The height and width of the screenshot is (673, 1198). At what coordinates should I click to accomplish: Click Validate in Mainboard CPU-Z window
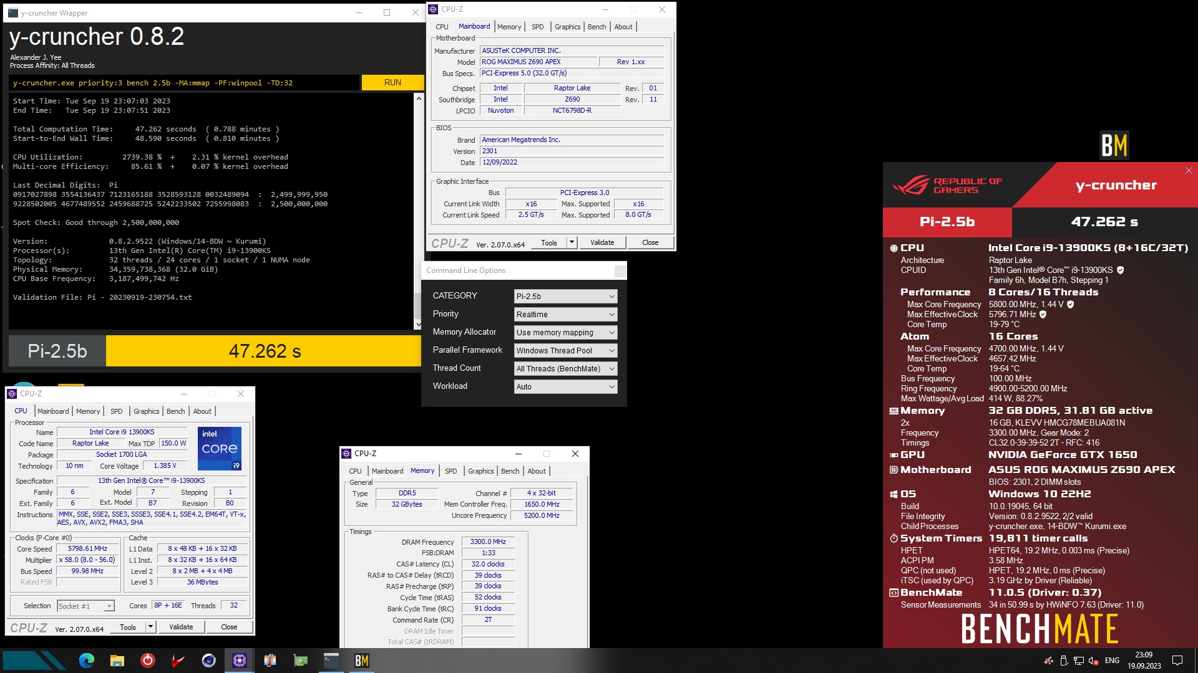pos(602,243)
